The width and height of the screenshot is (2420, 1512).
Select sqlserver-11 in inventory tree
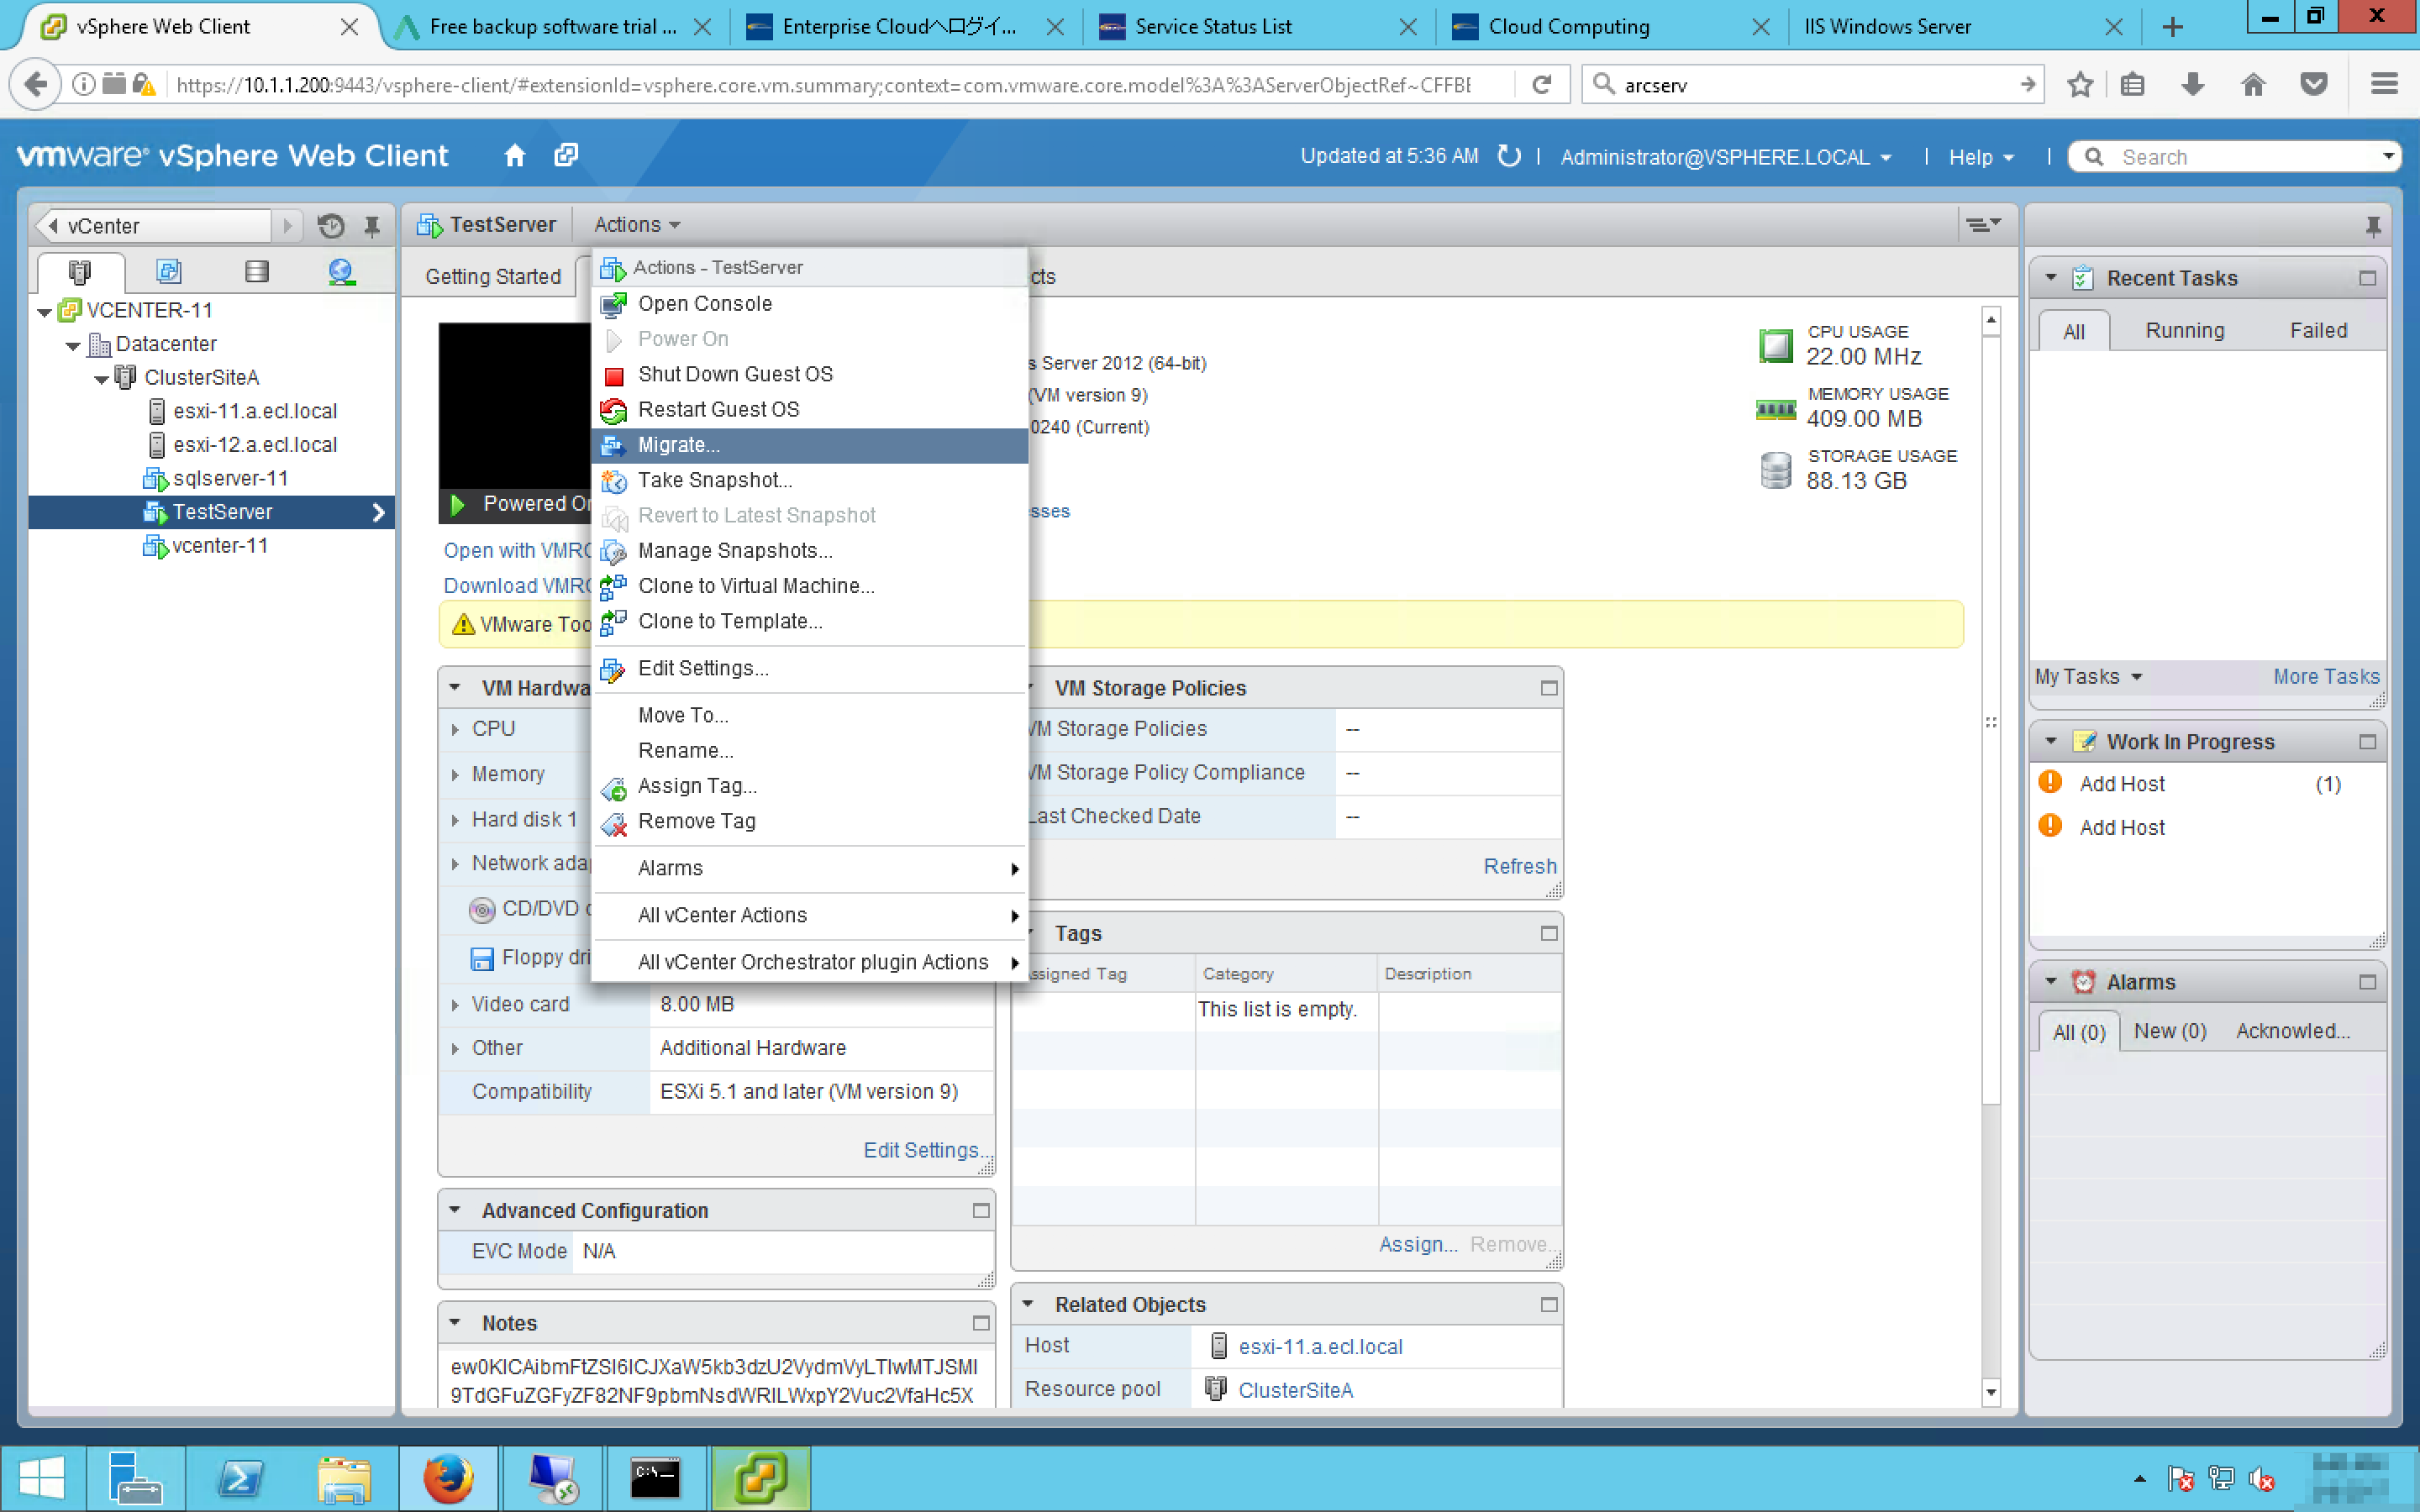tap(230, 479)
